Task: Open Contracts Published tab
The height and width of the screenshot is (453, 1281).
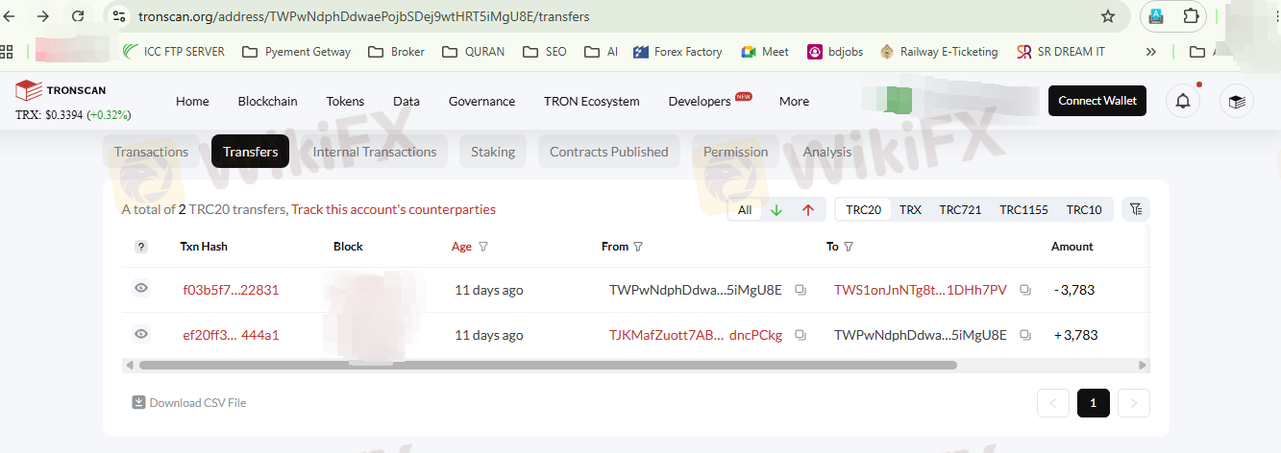Action: coord(609,152)
